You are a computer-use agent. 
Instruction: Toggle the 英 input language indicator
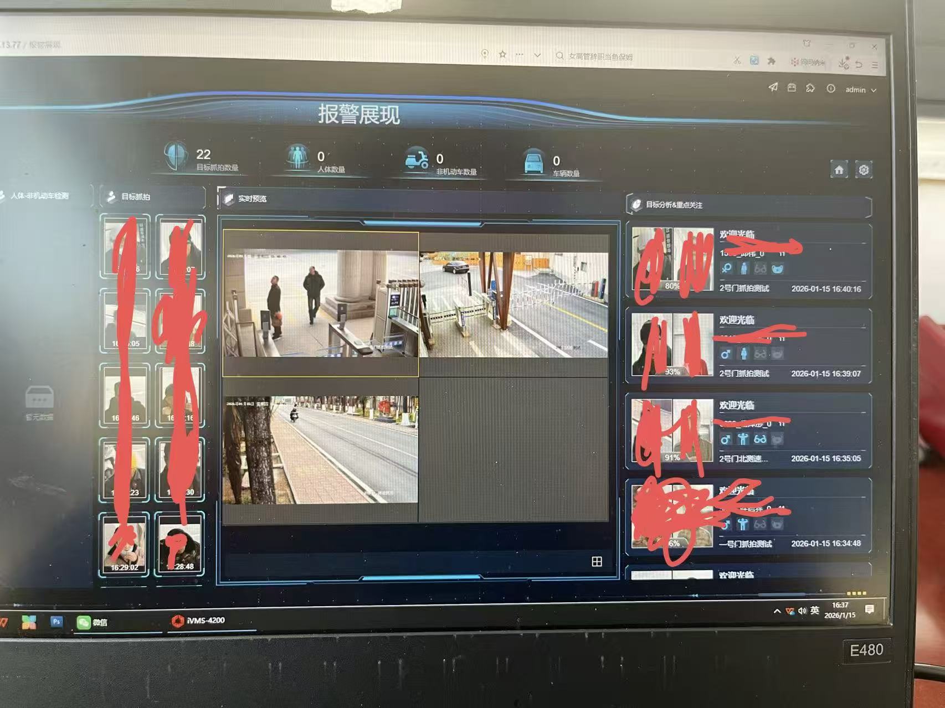point(814,610)
